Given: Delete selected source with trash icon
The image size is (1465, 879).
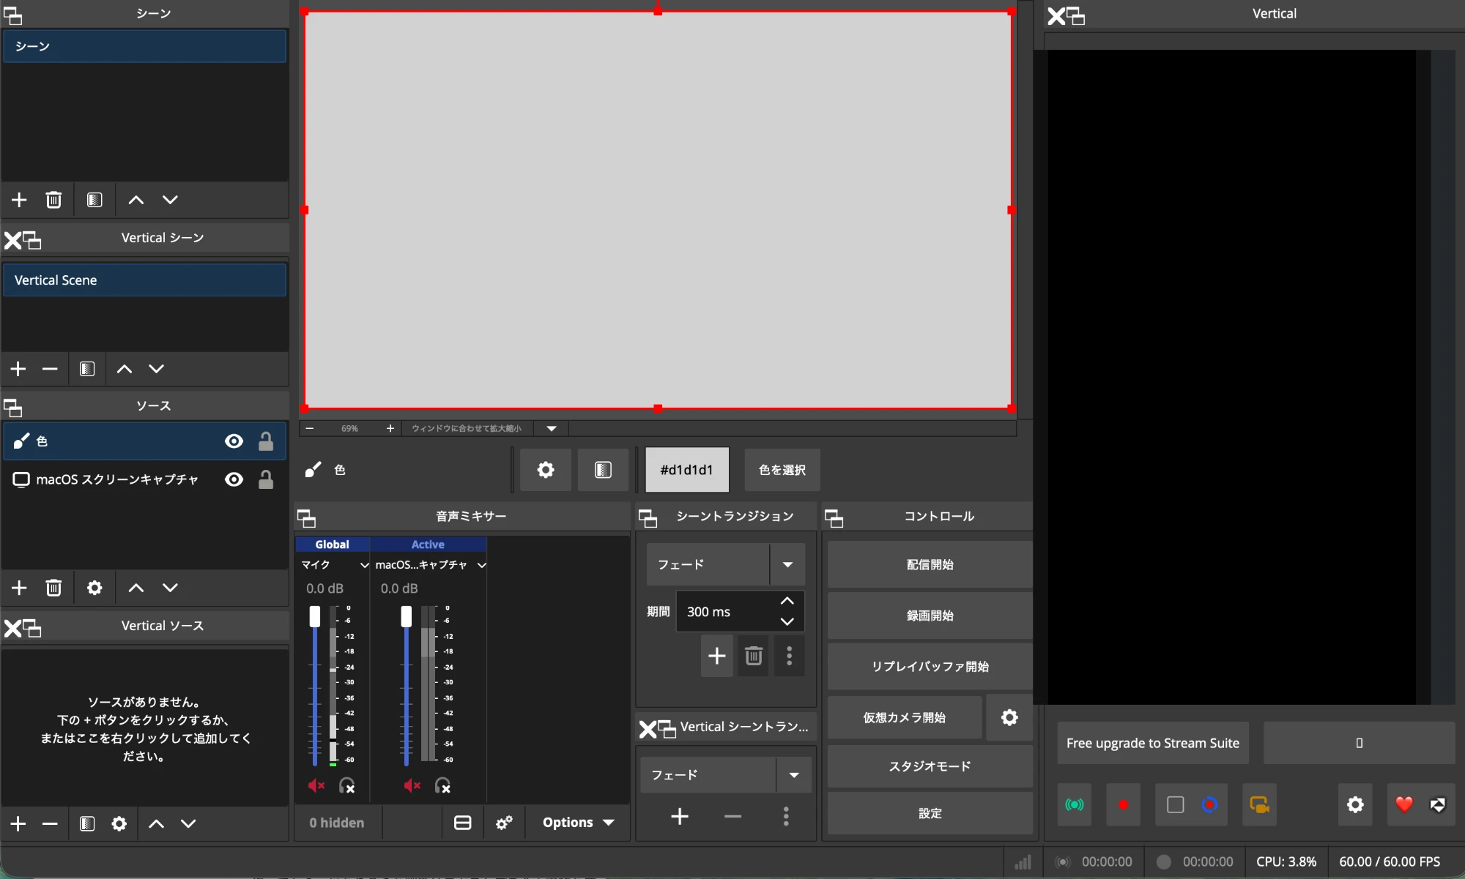Looking at the screenshot, I should (53, 588).
